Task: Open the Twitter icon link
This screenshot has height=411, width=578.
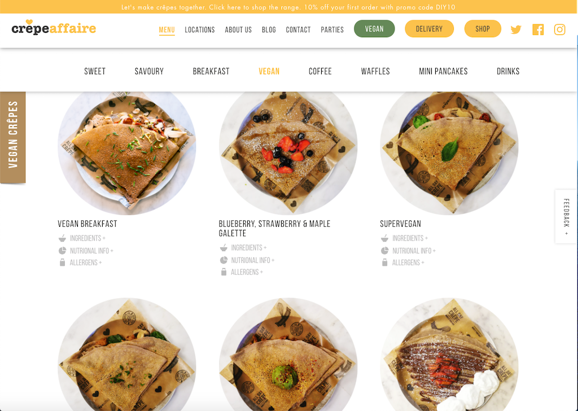Action: tap(516, 29)
